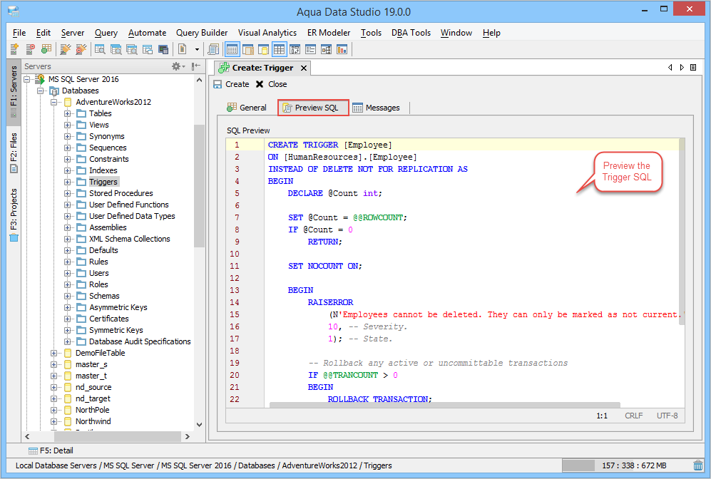Click the Visual Analytics chart toolbar icon

(x=342, y=49)
